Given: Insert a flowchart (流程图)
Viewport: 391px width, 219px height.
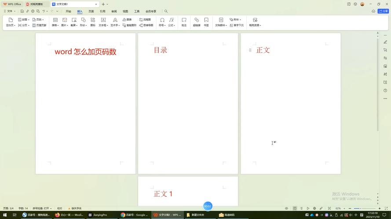Looking at the screenshot, I should [145, 19].
